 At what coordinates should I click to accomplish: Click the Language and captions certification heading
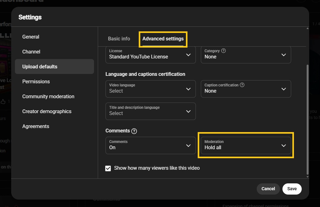(145, 74)
